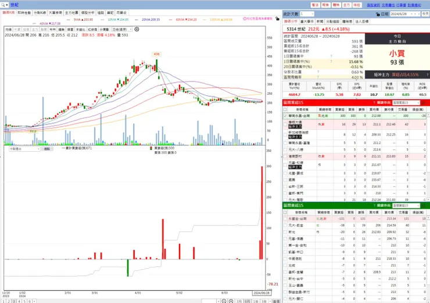430x303 pixels.
Task: Open the 分點進出 sub-chart dropdown
Action: pos(24,149)
